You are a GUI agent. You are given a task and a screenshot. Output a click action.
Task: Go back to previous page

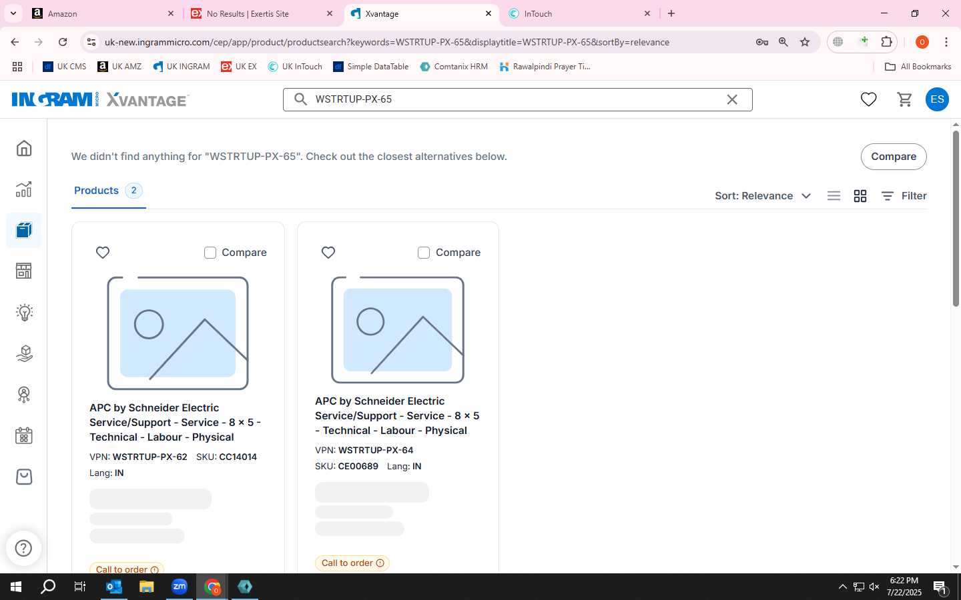15,42
